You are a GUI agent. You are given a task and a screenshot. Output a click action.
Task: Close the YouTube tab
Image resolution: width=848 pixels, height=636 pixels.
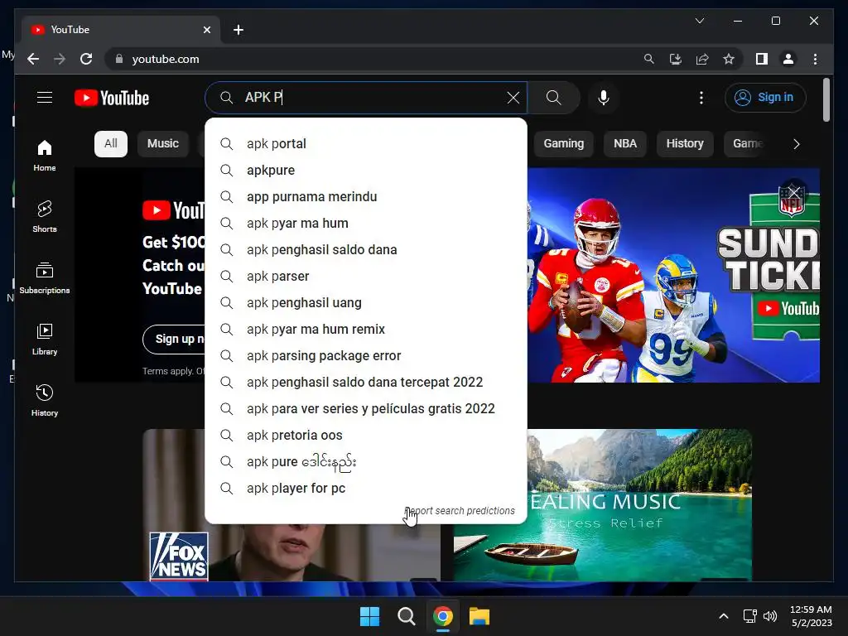click(206, 30)
